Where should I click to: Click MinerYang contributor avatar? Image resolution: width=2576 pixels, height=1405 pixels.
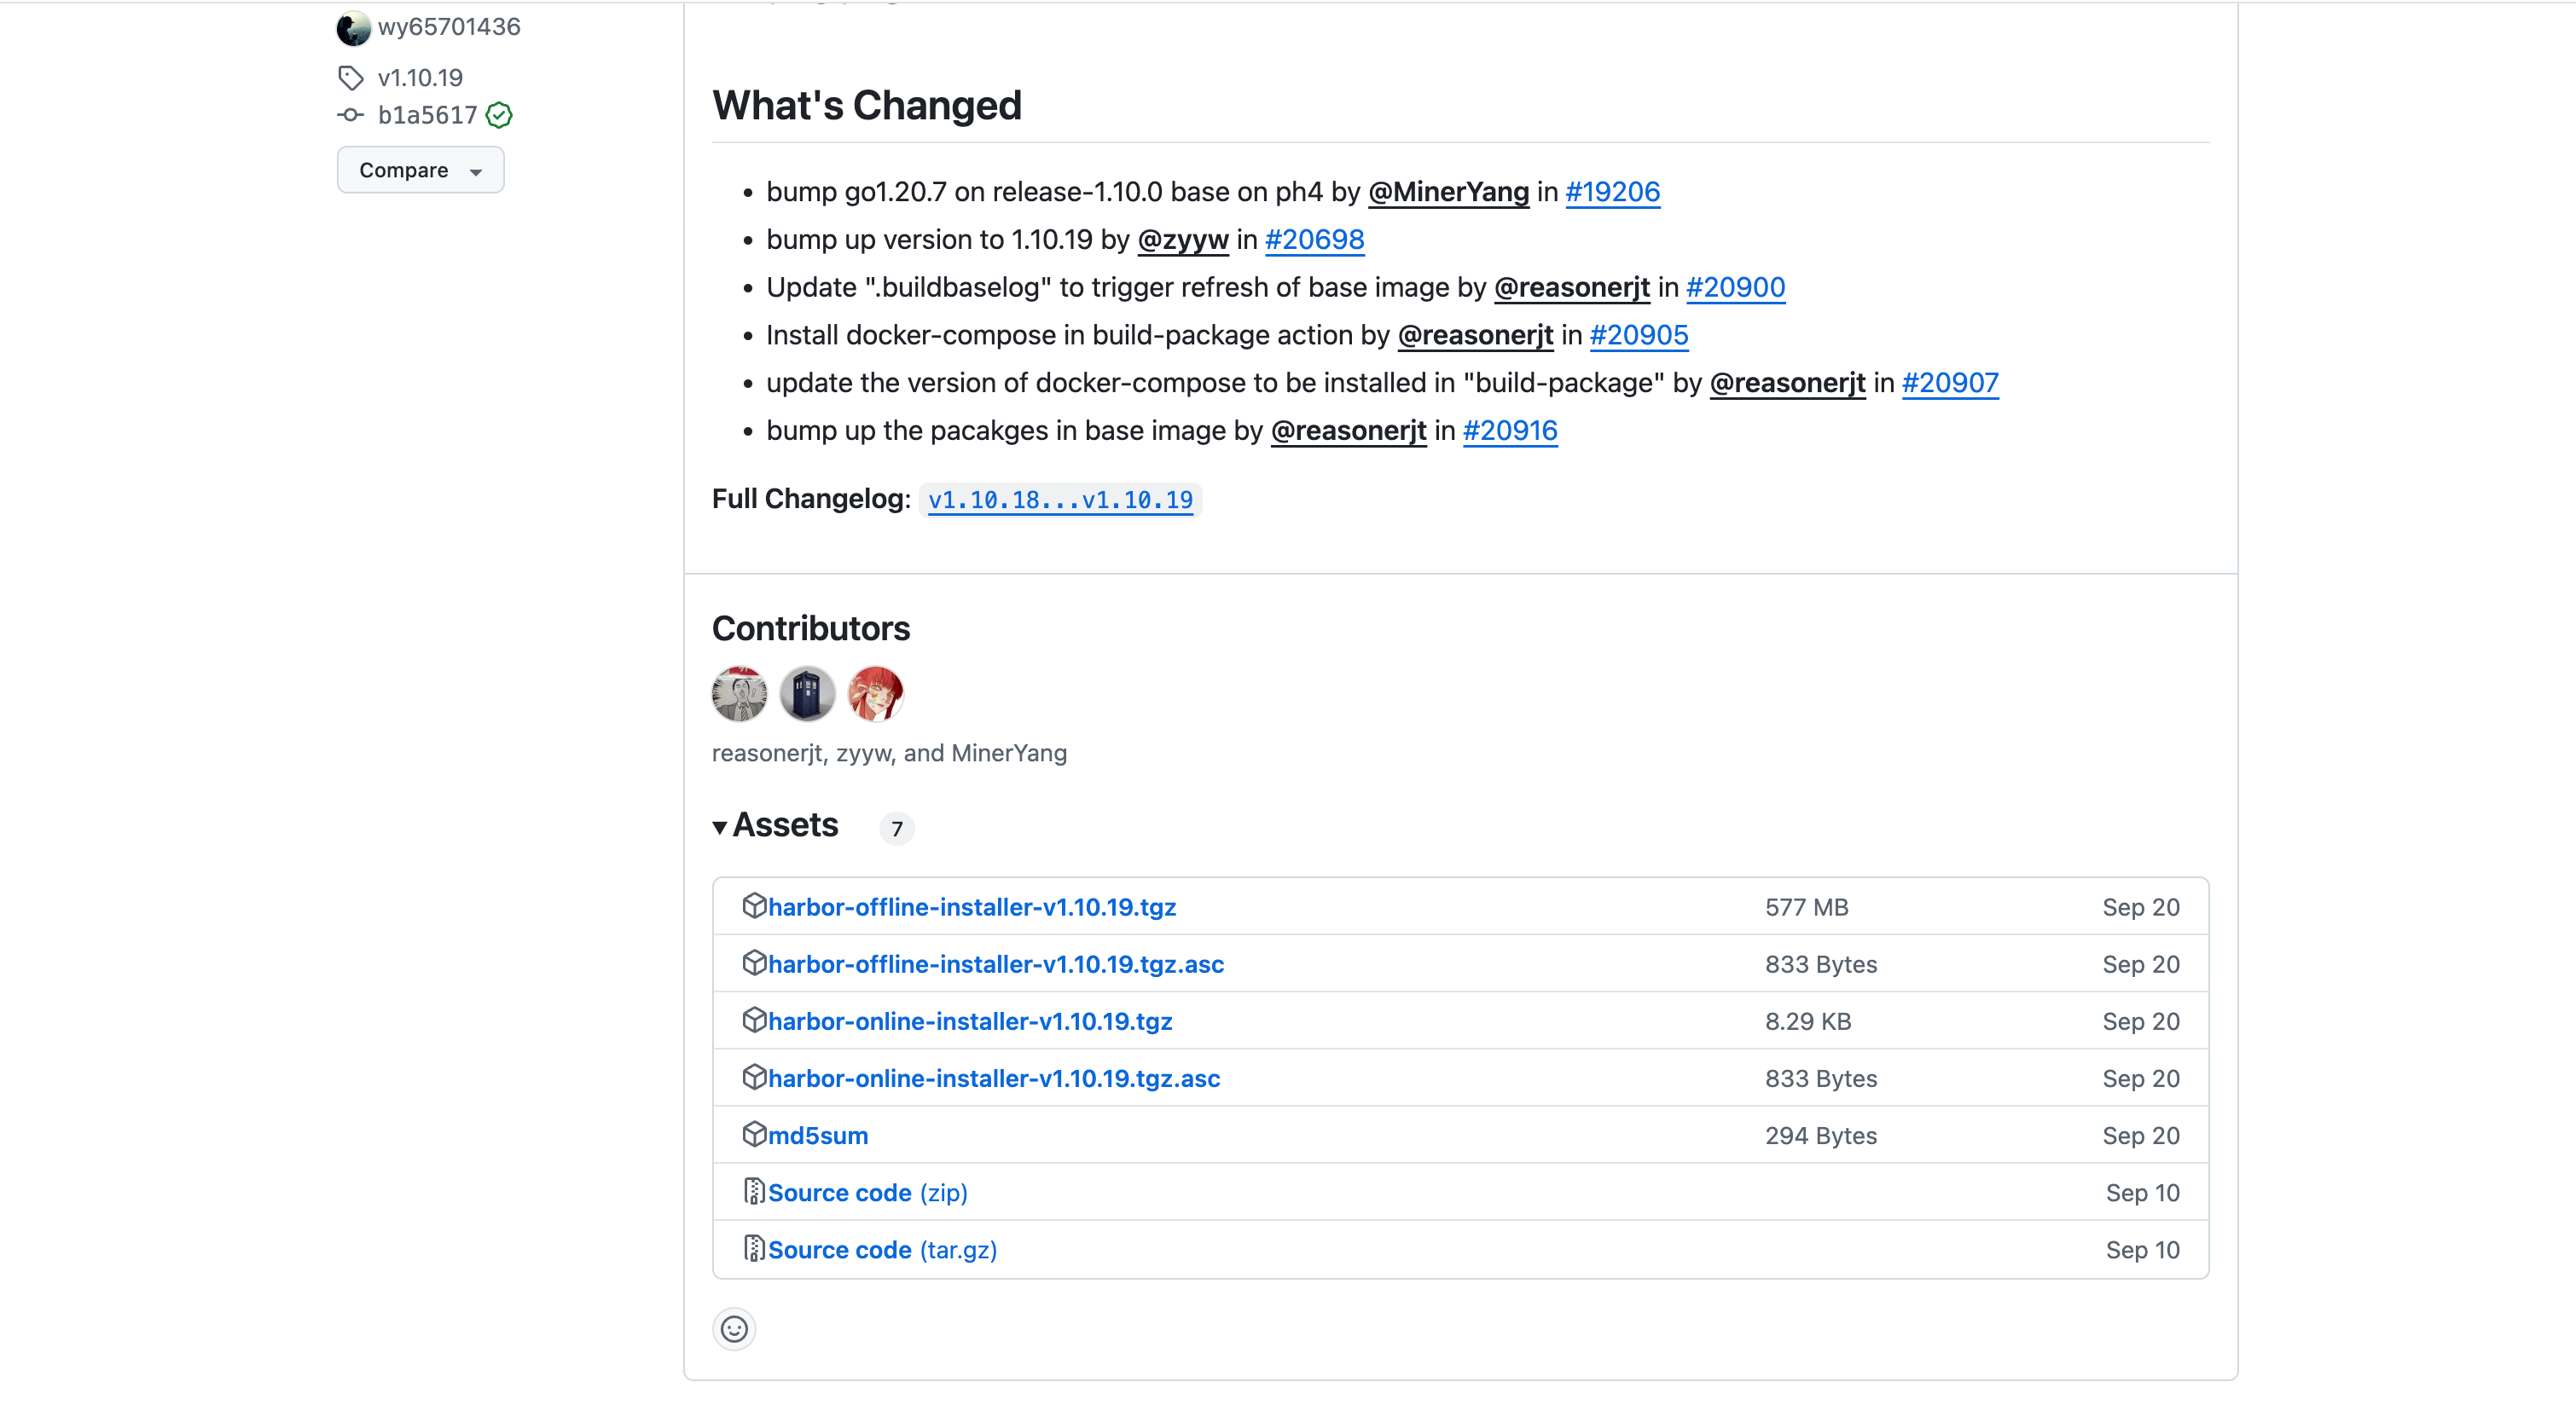point(874,694)
